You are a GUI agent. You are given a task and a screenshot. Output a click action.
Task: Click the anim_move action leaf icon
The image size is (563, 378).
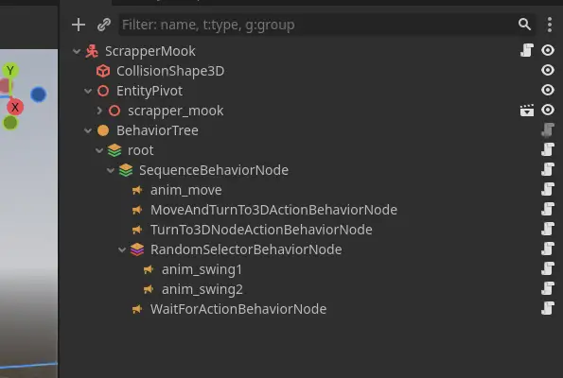click(137, 190)
